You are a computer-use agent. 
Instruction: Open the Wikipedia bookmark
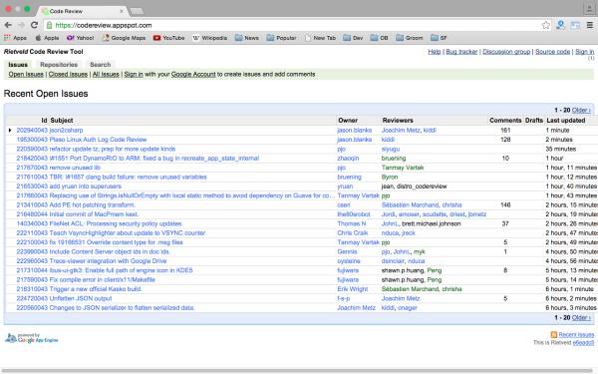tap(209, 38)
